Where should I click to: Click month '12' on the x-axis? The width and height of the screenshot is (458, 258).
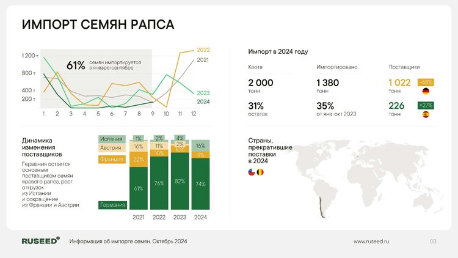pyautogui.click(x=194, y=114)
